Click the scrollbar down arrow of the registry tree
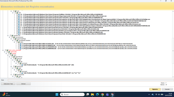 pyautogui.click(x=173, y=77)
